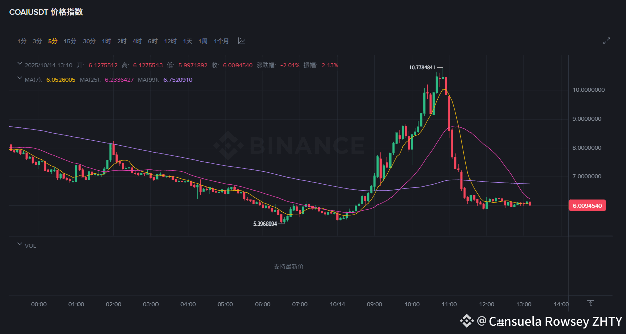Click the 开 open value 6.1275512
This screenshot has width=626, height=334.
tap(103, 65)
